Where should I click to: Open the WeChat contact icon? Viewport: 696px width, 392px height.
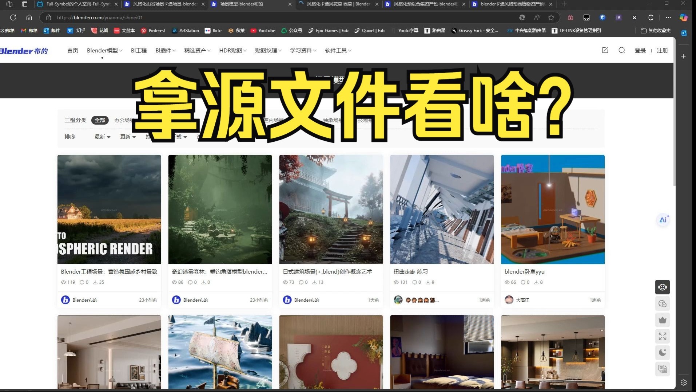pyautogui.click(x=663, y=303)
